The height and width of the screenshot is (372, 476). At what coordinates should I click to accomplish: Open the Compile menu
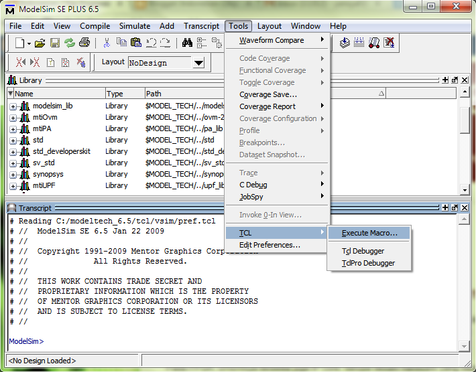tap(95, 26)
